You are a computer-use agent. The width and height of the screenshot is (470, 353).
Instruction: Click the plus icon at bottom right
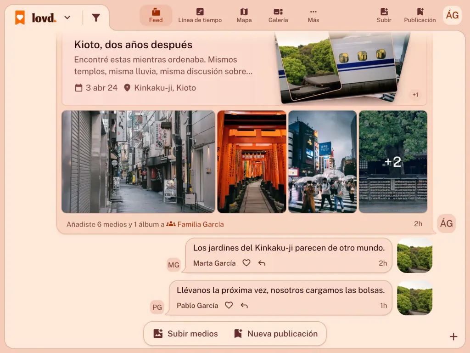click(453, 336)
